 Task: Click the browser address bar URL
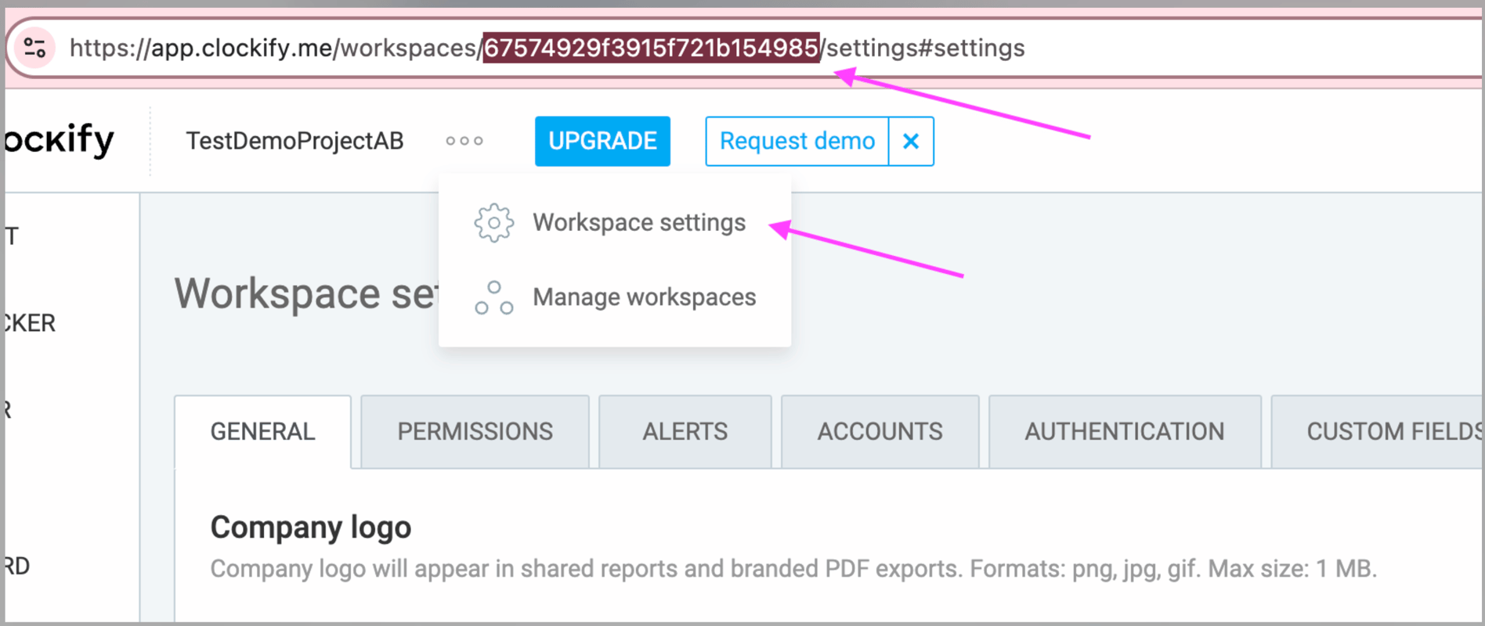[x=547, y=48]
